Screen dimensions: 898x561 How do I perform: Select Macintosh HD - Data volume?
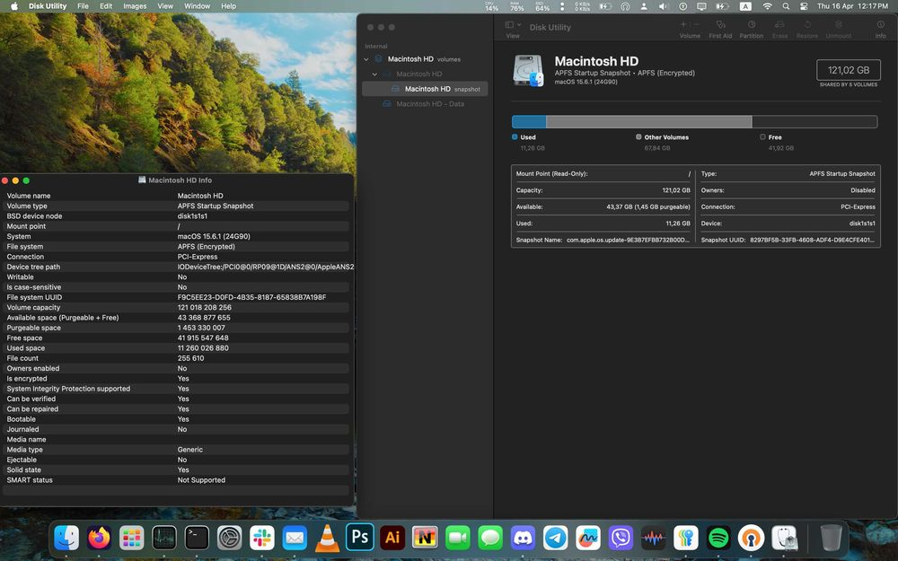point(425,103)
